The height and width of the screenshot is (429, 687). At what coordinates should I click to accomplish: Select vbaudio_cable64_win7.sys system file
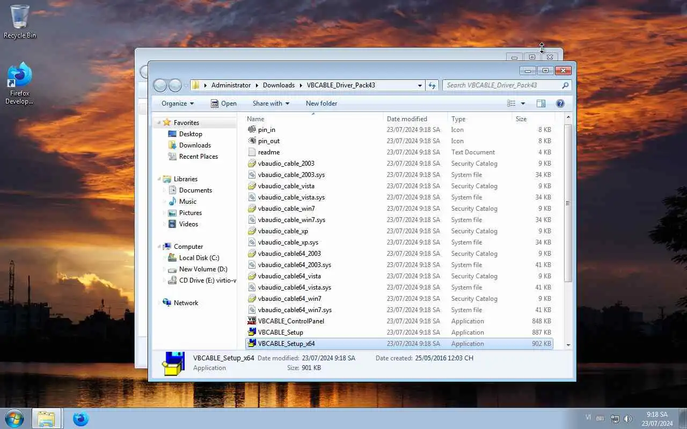[x=399, y=310]
